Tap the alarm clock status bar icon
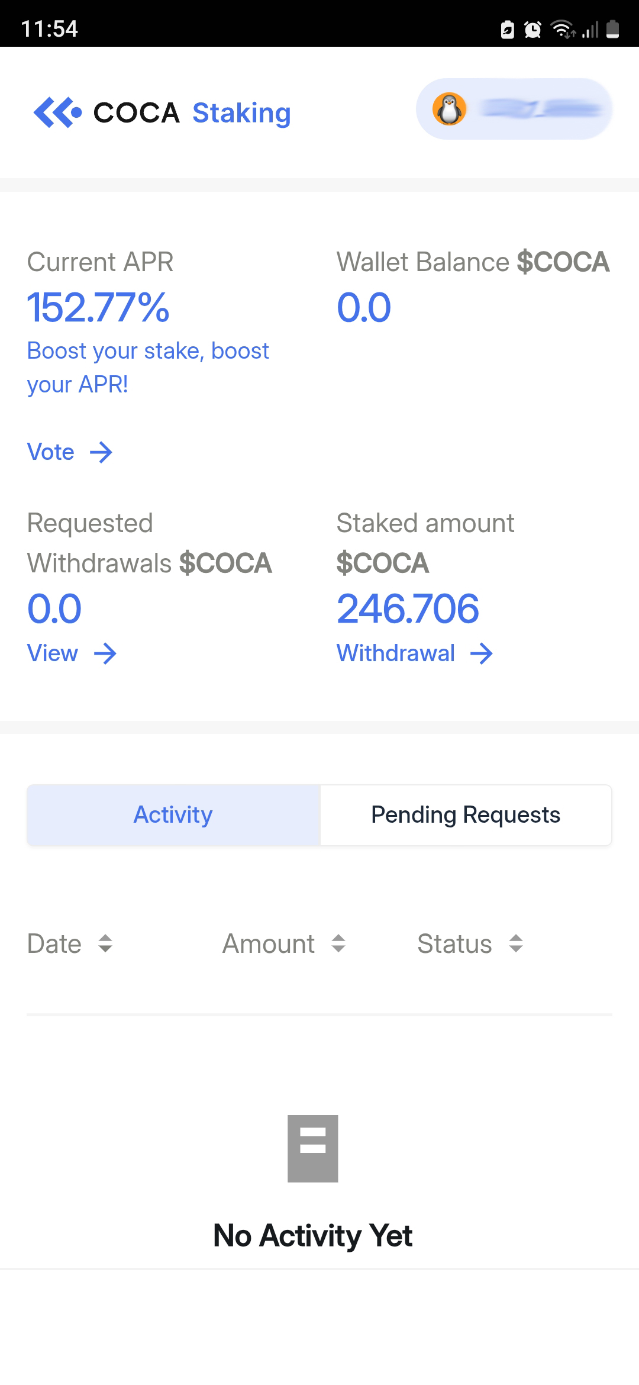Viewport: 639px width, 1385px height. pos(533,30)
